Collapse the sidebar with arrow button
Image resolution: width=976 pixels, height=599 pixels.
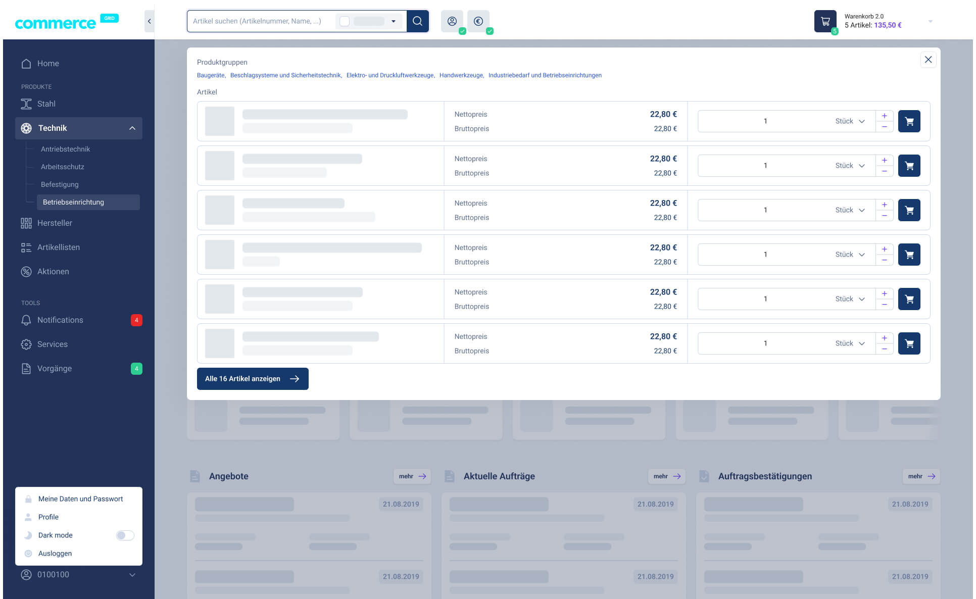(149, 21)
